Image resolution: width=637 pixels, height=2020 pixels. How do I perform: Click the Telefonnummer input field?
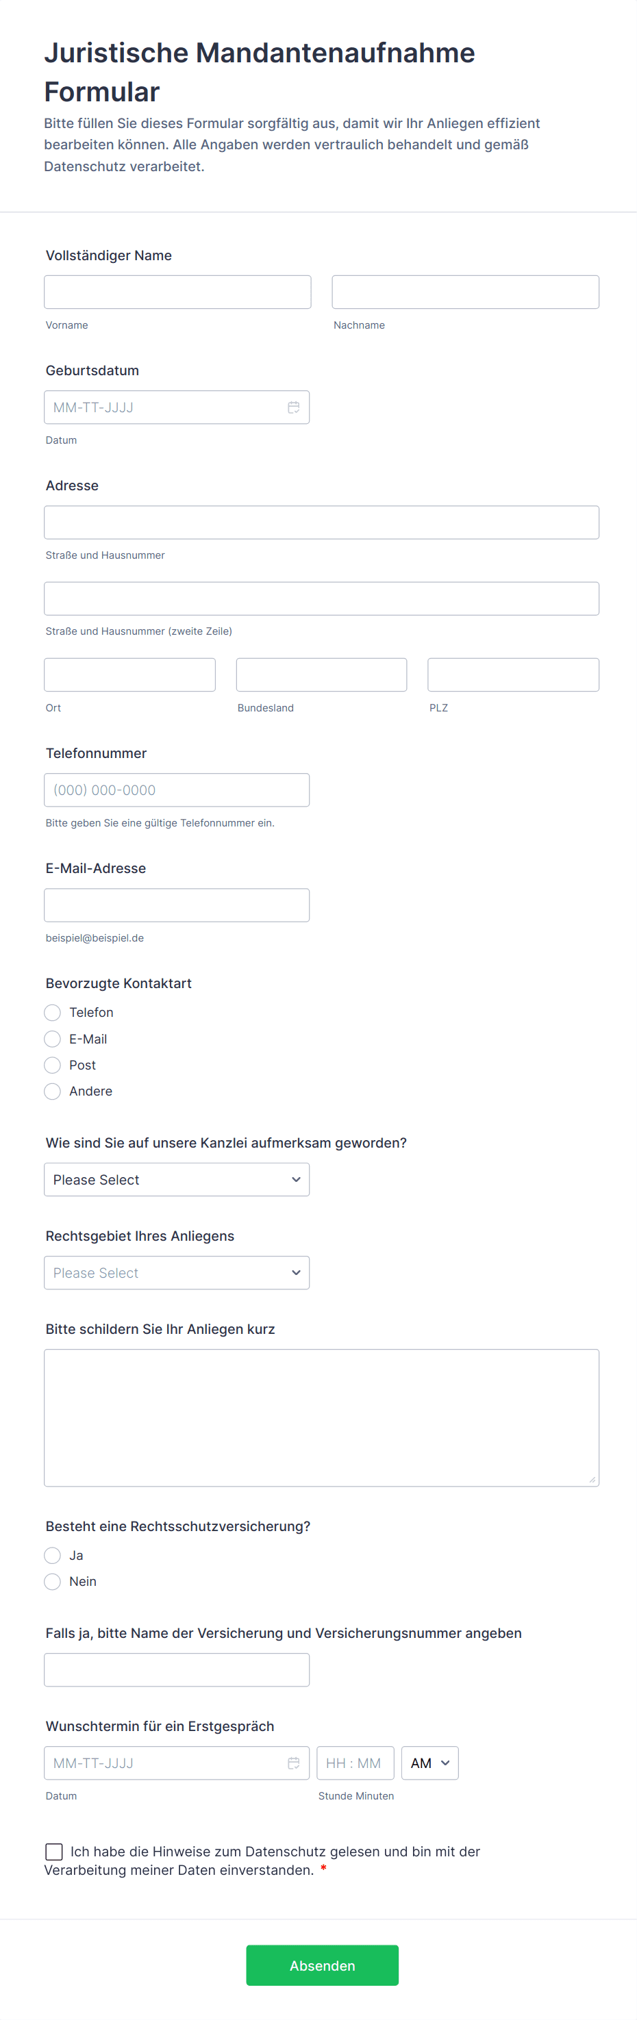click(x=177, y=790)
